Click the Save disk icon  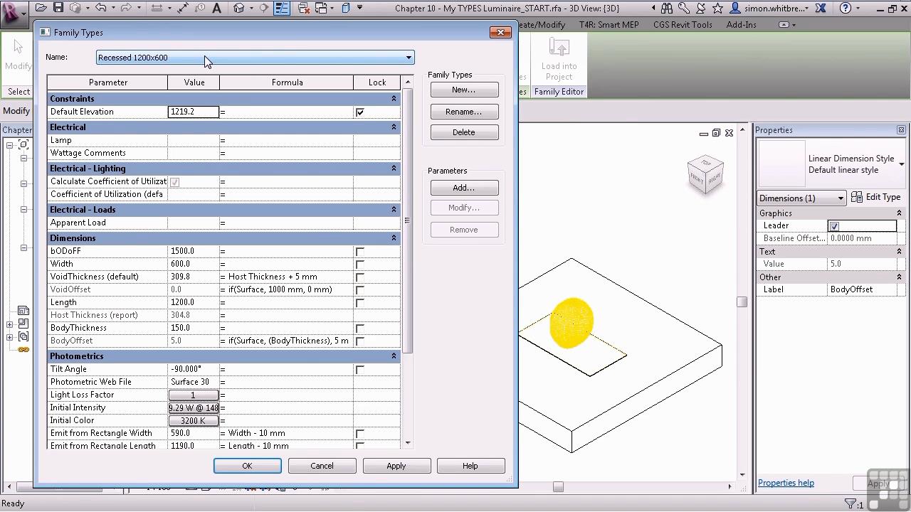[58, 8]
